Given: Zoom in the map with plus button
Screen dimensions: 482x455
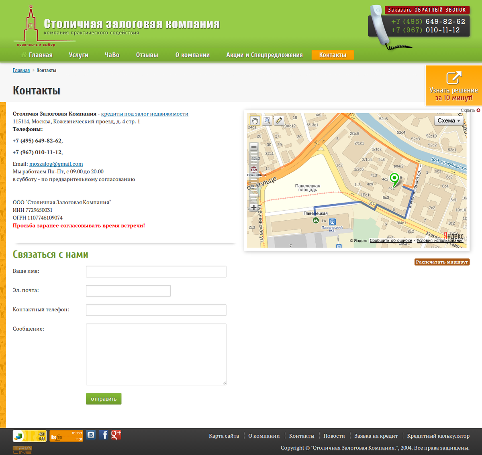Looking at the screenshot, I should [x=254, y=207].
